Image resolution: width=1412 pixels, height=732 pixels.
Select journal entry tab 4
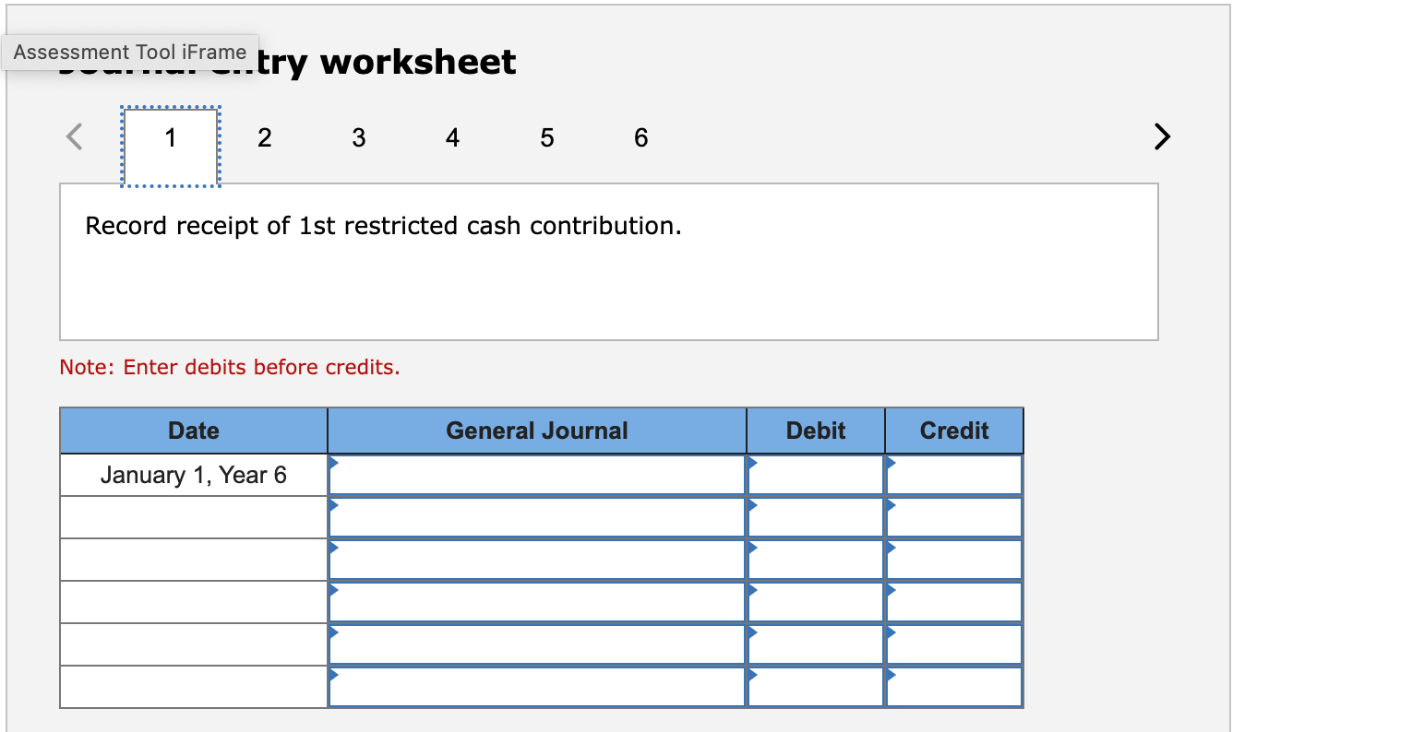[x=452, y=138]
